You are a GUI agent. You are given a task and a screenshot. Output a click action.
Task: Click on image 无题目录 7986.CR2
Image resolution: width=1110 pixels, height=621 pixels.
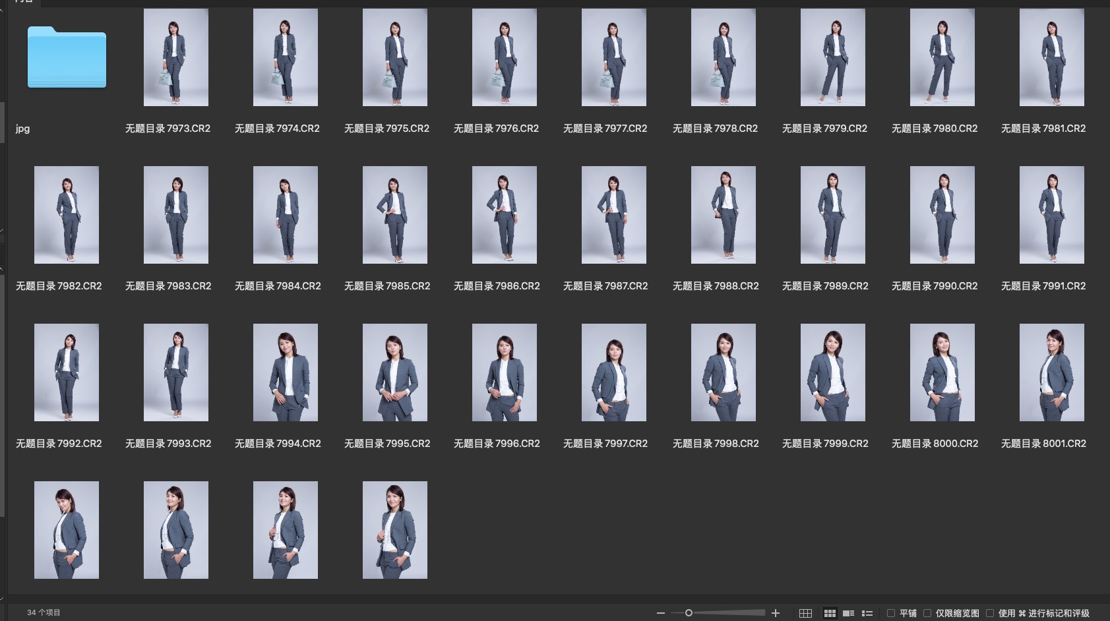[504, 215]
